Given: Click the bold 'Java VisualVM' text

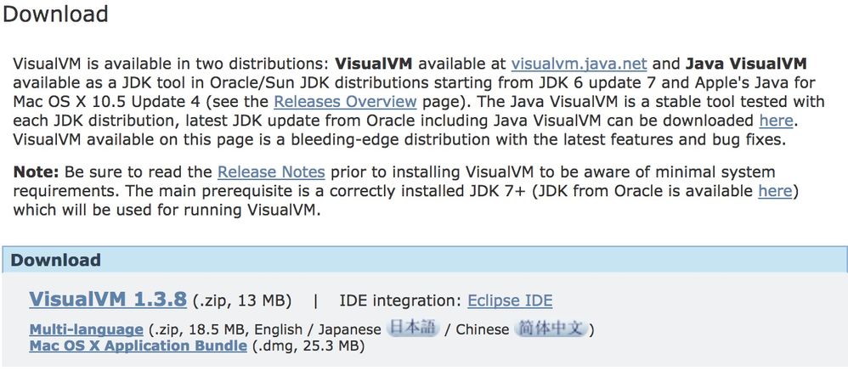Looking at the screenshot, I should (745, 64).
